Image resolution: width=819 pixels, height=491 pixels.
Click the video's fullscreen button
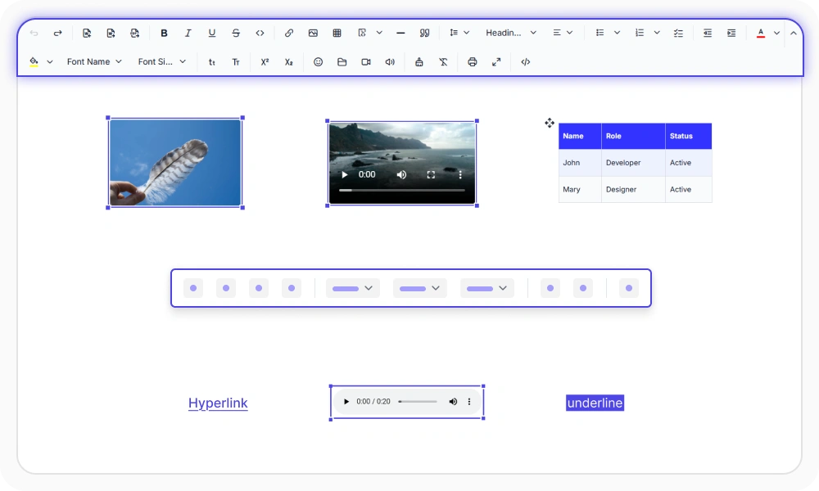(x=431, y=175)
